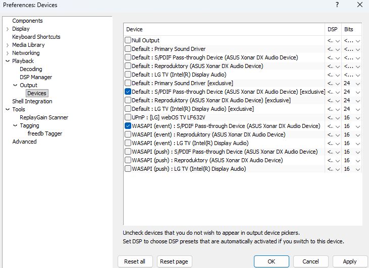Check WASAPI (event) : Reproduktory checkbox
The height and width of the screenshot is (268, 369).
(128, 135)
